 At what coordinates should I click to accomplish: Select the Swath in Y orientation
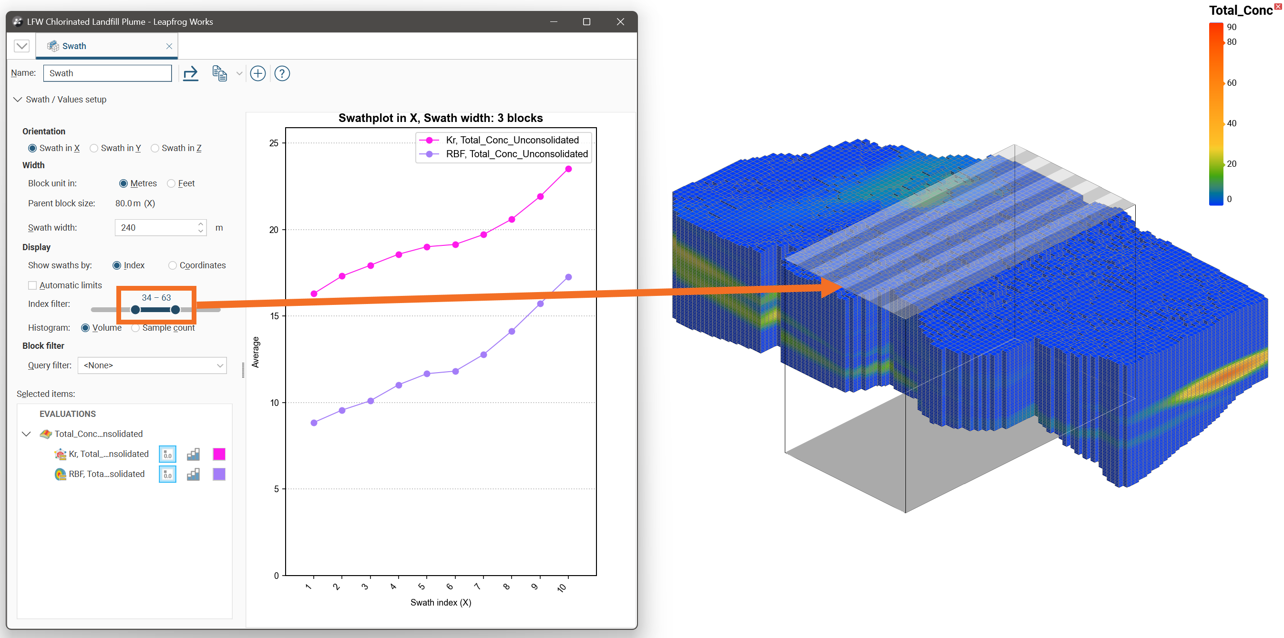[94, 148]
